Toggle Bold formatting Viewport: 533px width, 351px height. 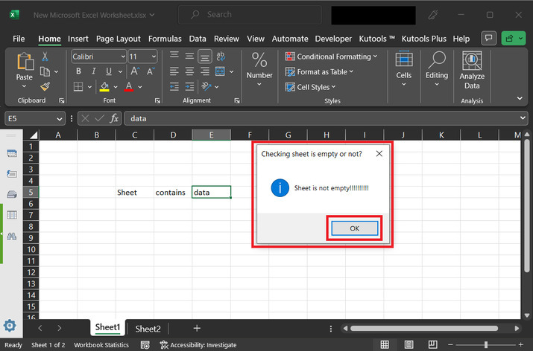pos(78,71)
